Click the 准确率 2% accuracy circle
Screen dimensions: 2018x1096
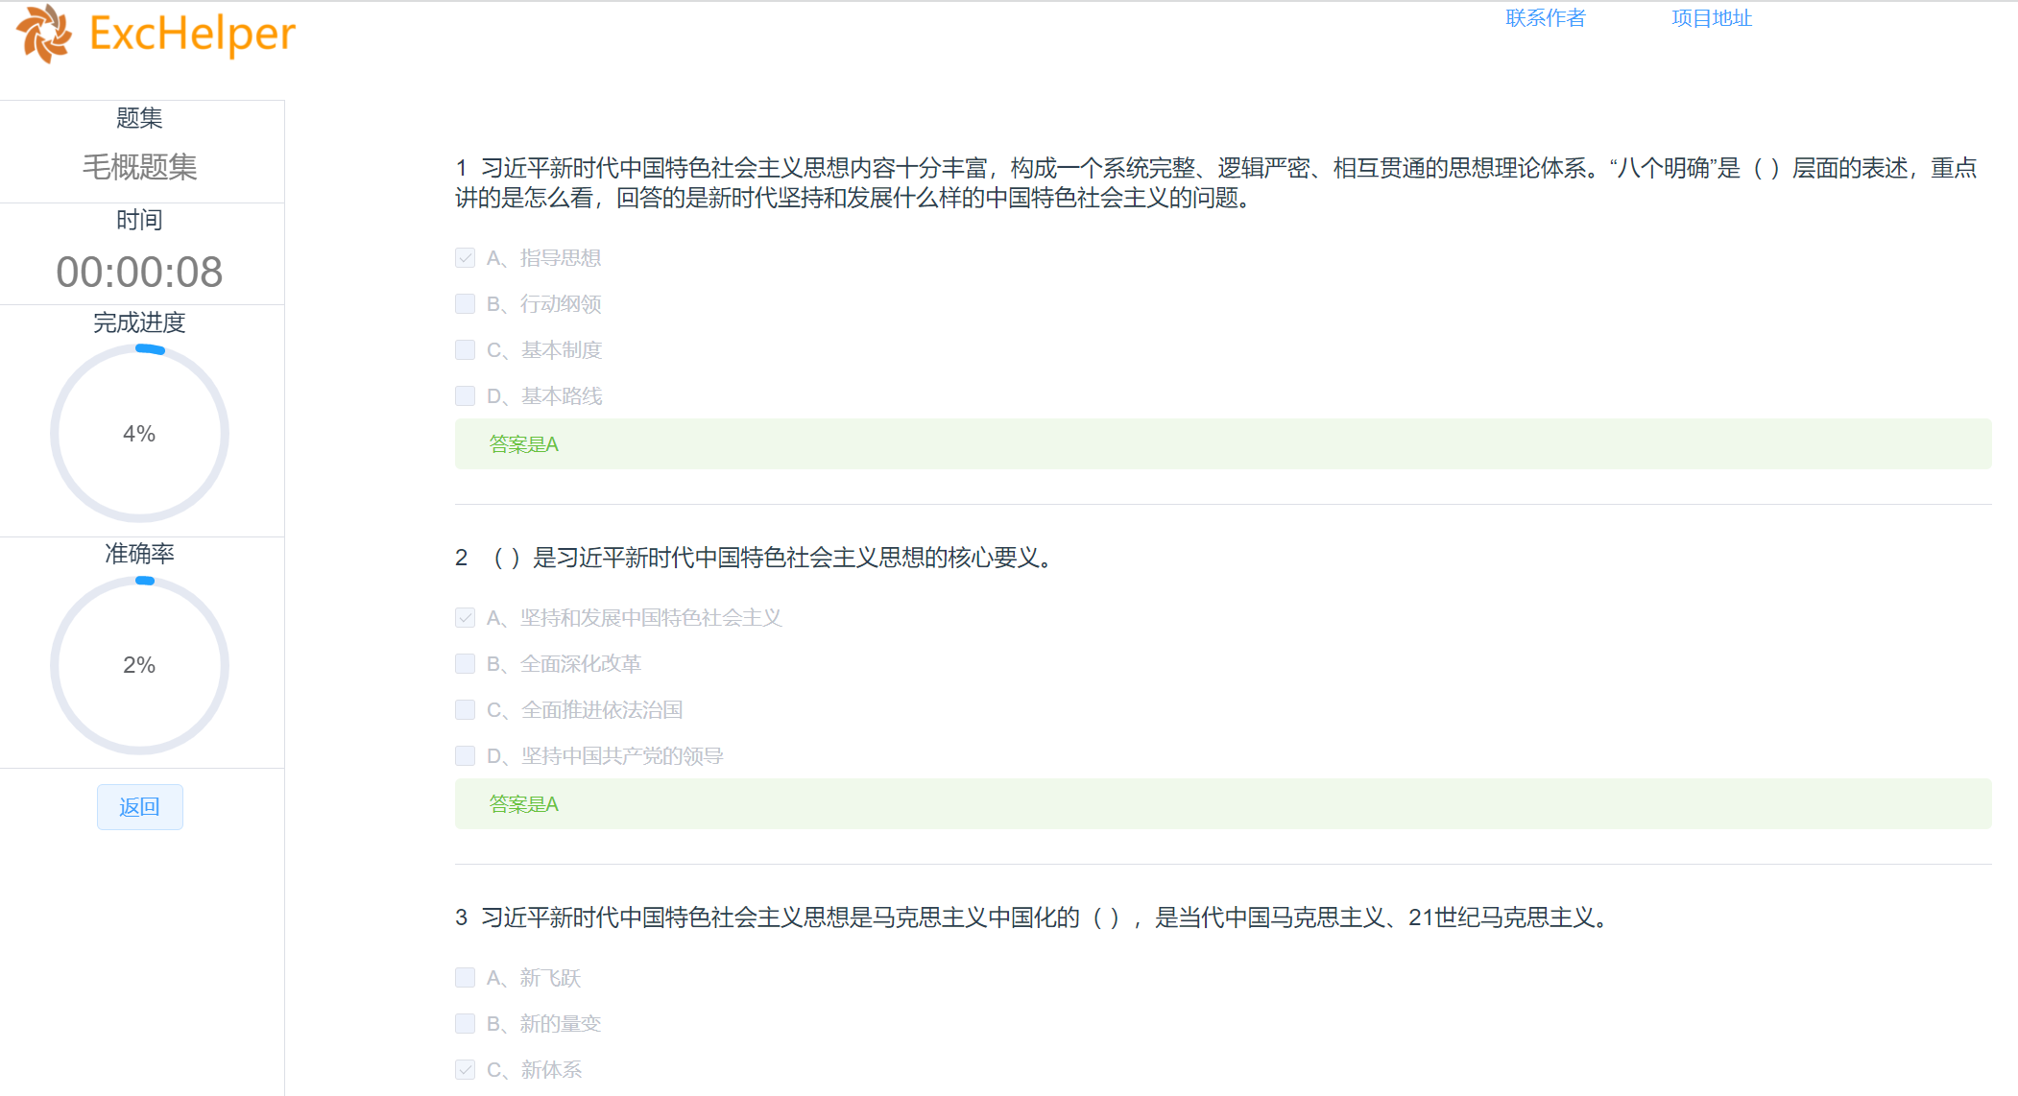click(139, 665)
